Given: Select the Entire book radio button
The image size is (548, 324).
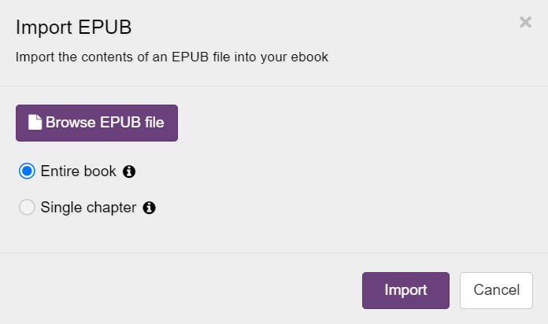Looking at the screenshot, I should [27, 171].
